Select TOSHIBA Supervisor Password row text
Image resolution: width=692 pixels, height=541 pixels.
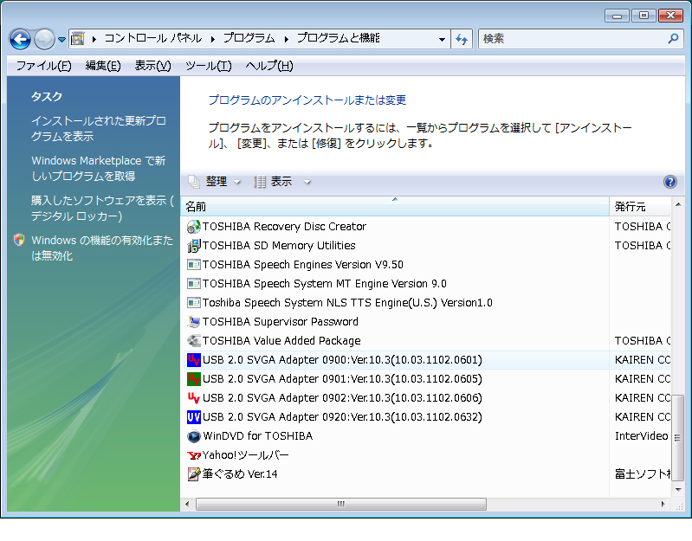[281, 322]
